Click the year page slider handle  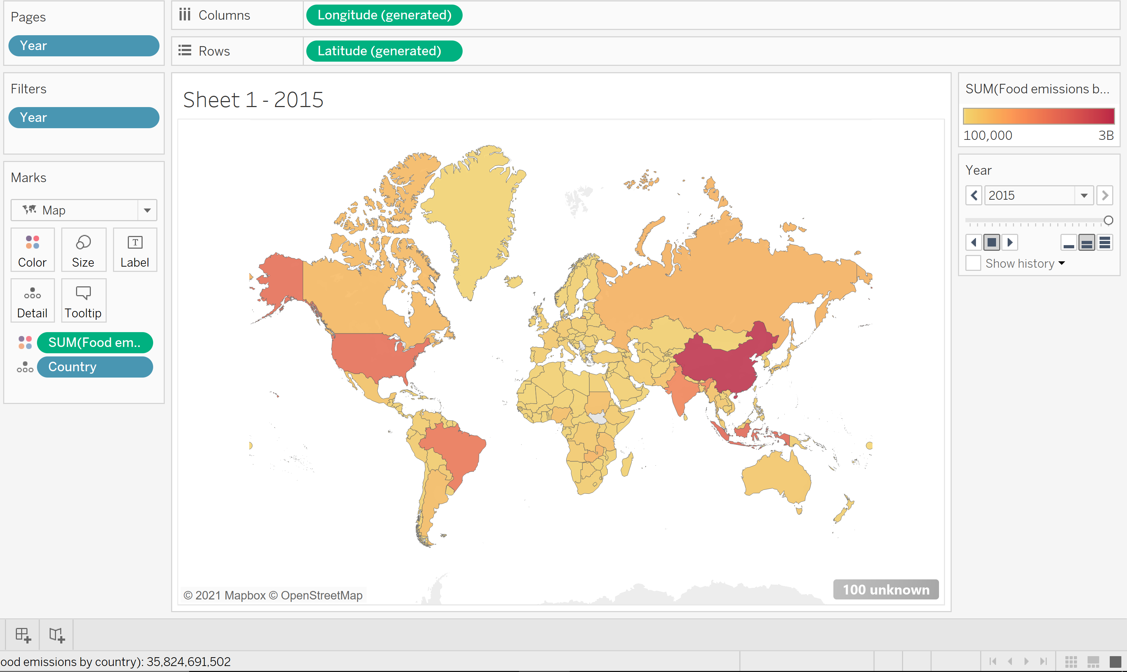[1108, 220]
